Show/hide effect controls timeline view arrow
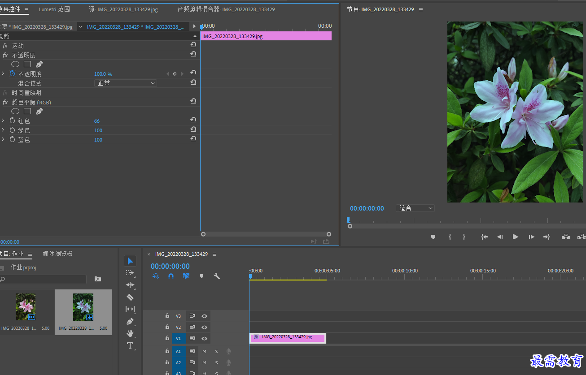Screen dimensions: 586x375 point(195,26)
